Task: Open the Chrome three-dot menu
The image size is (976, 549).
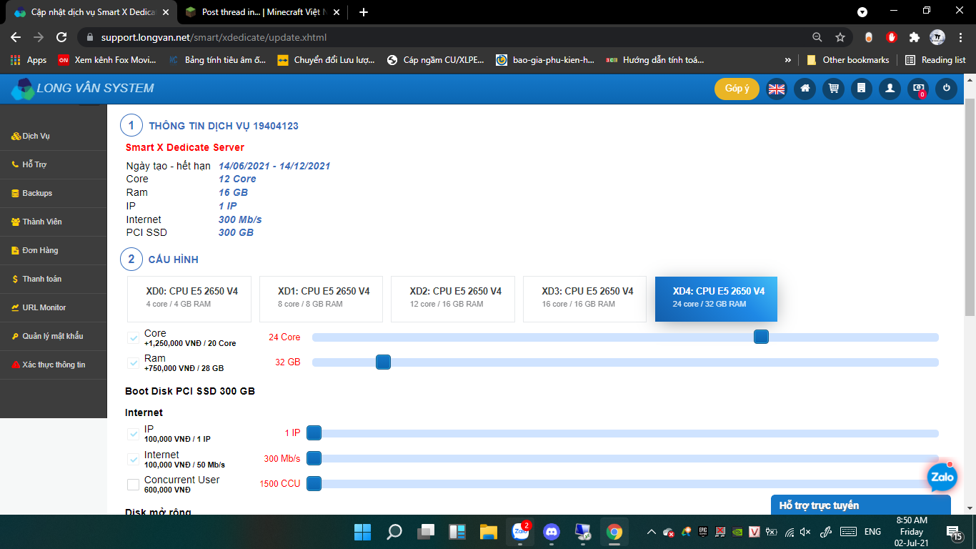Action: (960, 37)
